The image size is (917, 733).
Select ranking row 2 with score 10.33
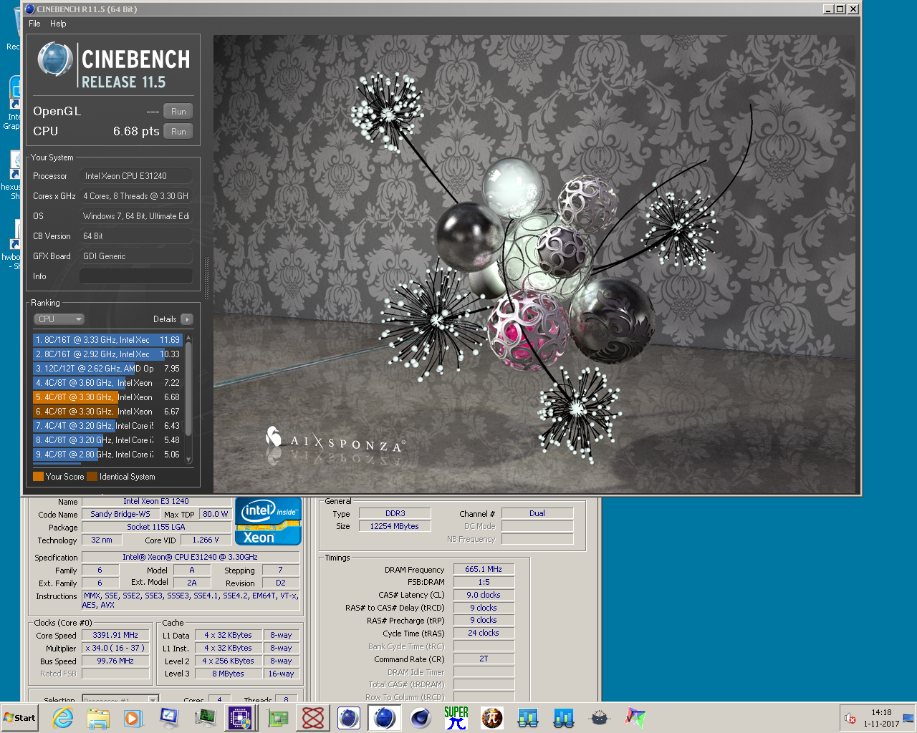click(x=108, y=354)
